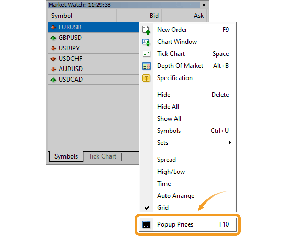Viewport: 288px width, 237px height.
Task: Open a Chart Window via its icon
Action: (x=146, y=42)
